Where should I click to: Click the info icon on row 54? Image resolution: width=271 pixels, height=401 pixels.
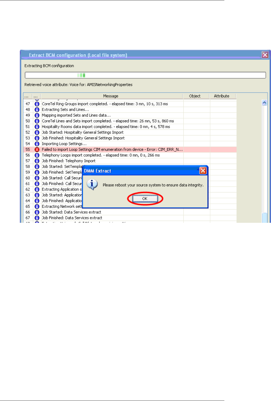37,144
